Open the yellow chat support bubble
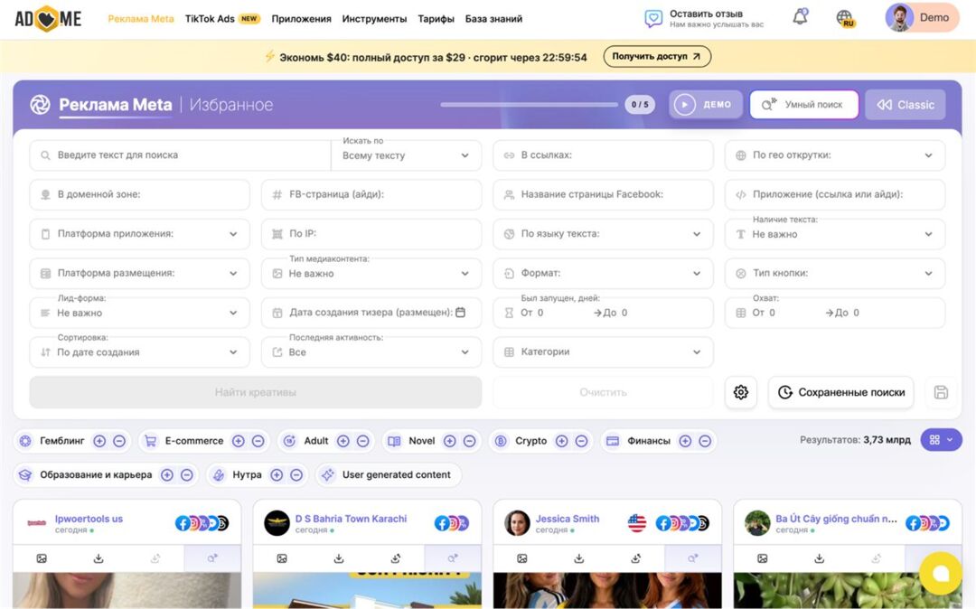976x609 pixels. point(940,573)
